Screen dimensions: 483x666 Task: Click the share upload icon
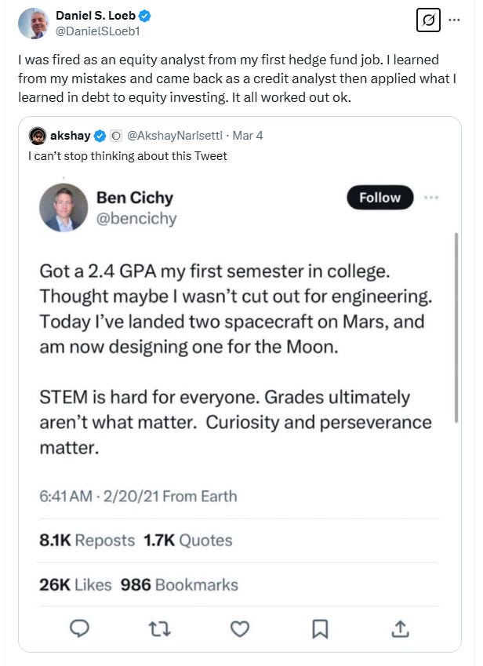(399, 628)
